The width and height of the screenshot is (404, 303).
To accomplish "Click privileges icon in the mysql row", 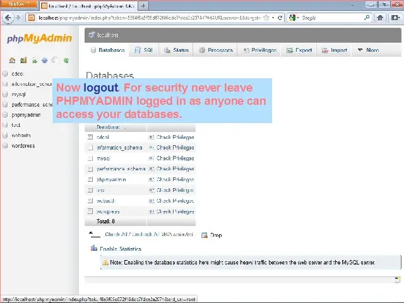I will click(151, 158).
